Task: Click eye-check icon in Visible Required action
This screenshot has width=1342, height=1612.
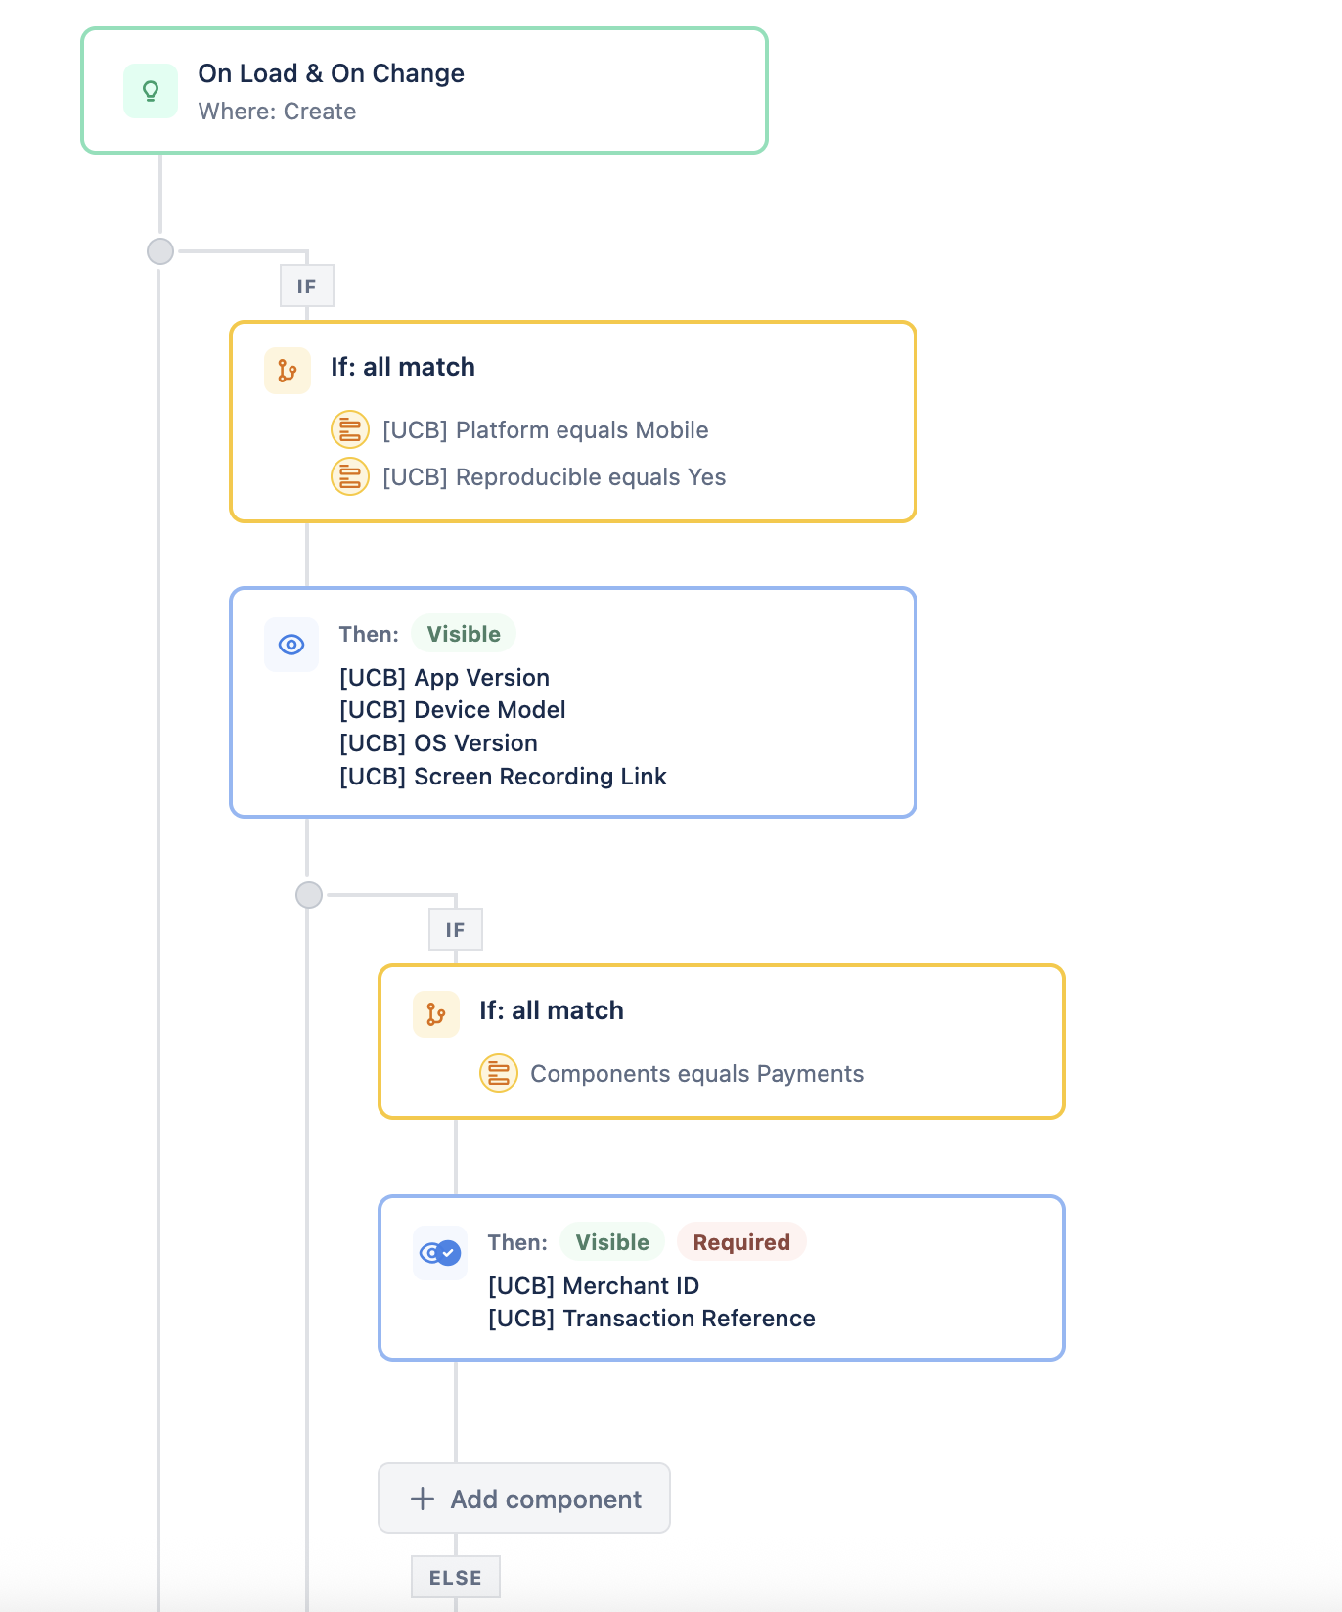Action: click(x=440, y=1253)
